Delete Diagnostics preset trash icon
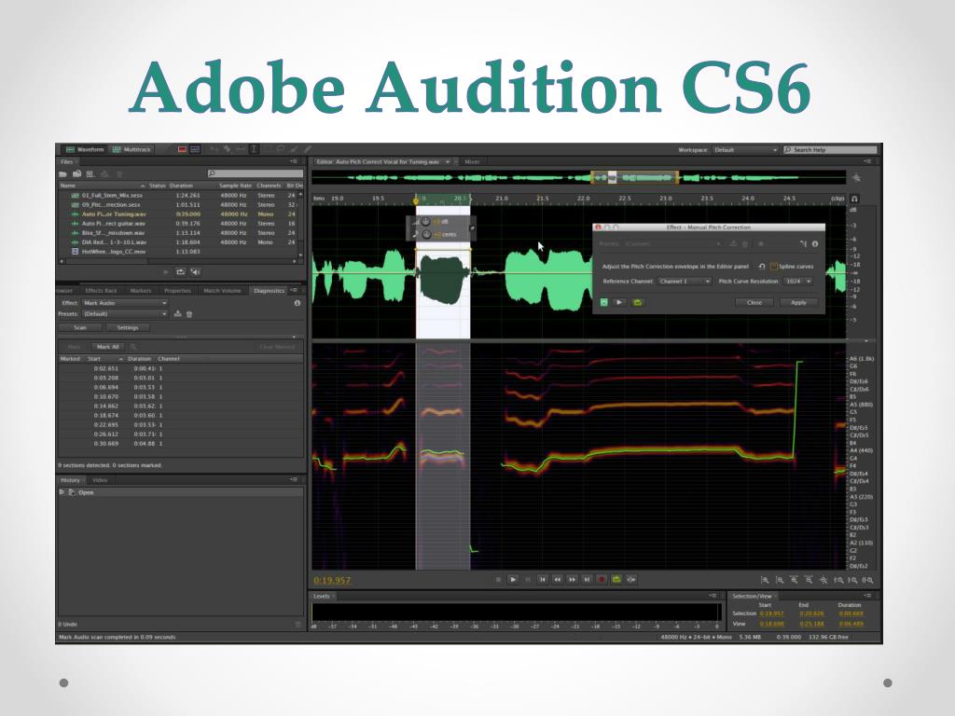Screen dimensions: 955x716 coord(189,314)
